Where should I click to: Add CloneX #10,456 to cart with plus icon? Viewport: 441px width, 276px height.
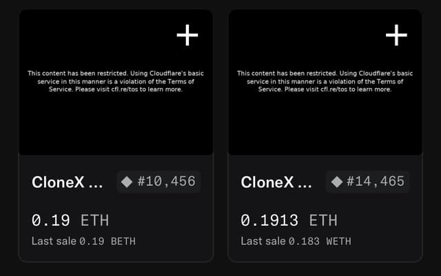(x=187, y=35)
